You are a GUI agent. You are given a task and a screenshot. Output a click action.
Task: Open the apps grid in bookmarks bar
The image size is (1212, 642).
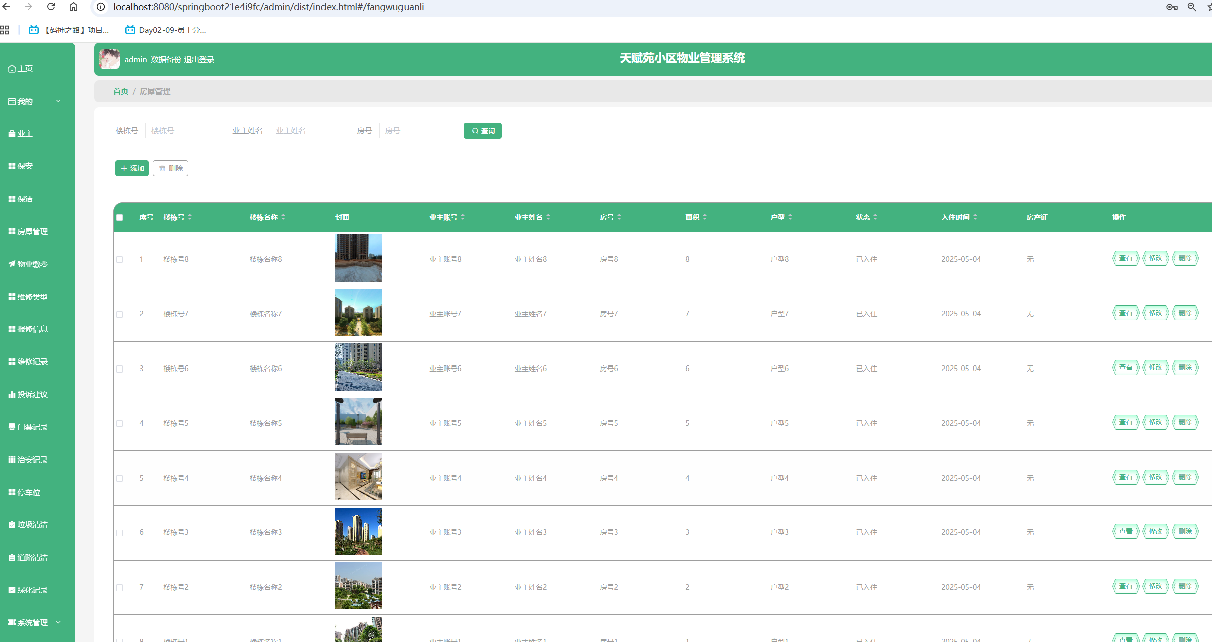(5, 30)
